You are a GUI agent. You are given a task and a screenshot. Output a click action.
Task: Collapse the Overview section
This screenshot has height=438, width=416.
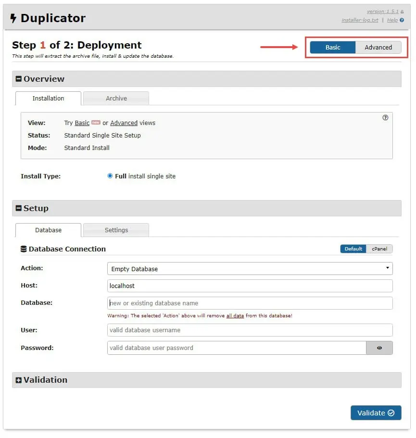(18, 79)
